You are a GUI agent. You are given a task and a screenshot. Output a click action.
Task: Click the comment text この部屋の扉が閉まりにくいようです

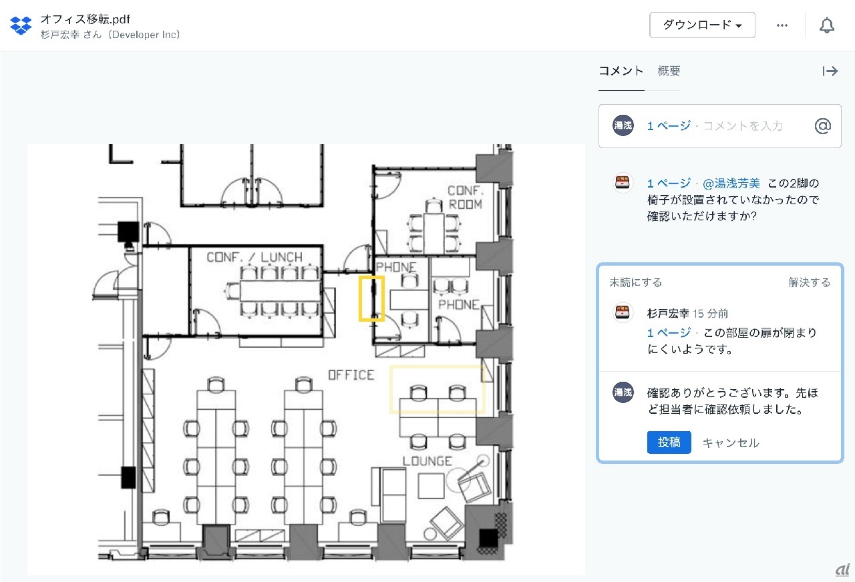732,341
